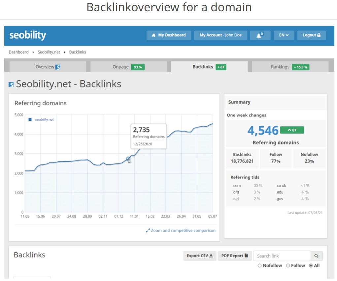Screen dimensions: 337x281
Task: Select the Nofollow radio button
Action: click(259, 265)
